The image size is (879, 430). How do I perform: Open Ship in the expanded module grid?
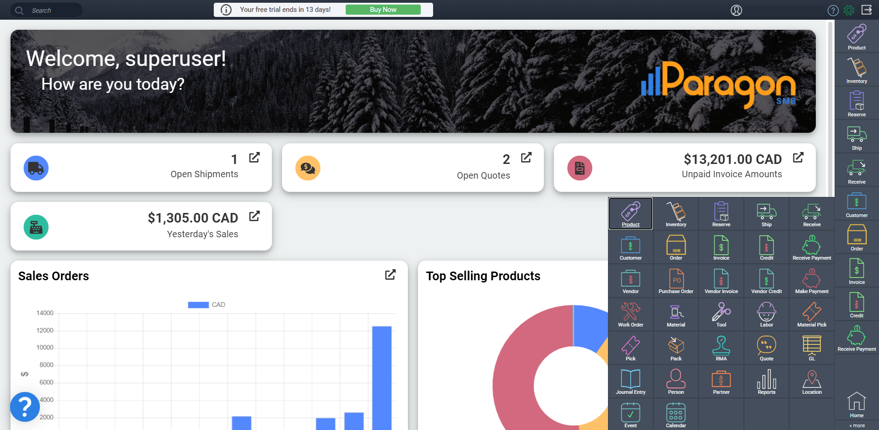pos(766,214)
